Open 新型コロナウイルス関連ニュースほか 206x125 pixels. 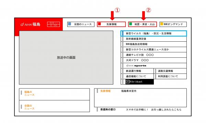(x=153, y=50)
